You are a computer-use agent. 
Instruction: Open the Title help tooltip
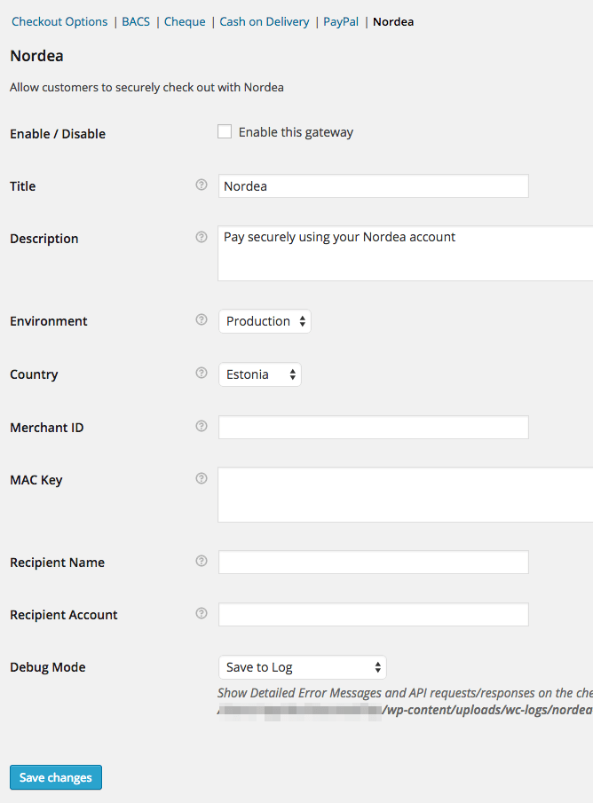pyautogui.click(x=202, y=185)
